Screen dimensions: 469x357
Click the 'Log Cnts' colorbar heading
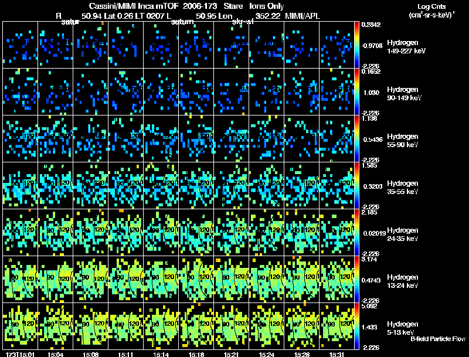coord(431,6)
